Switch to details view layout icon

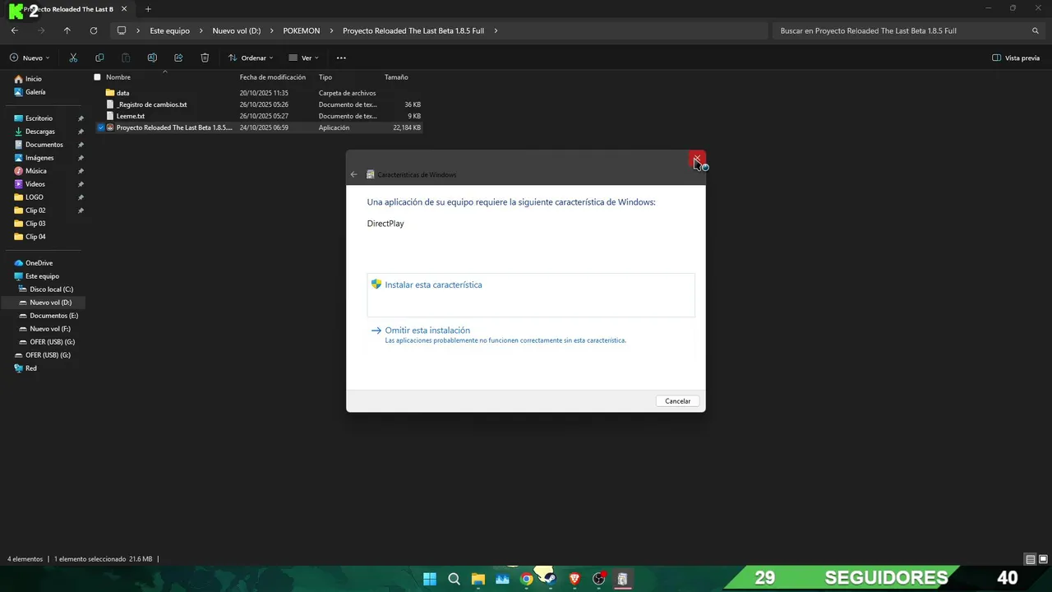pyautogui.click(x=1031, y=559)
